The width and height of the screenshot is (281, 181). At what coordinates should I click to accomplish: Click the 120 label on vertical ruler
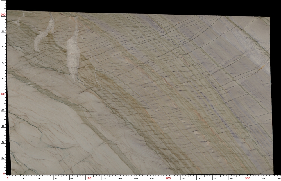[3, 78]
